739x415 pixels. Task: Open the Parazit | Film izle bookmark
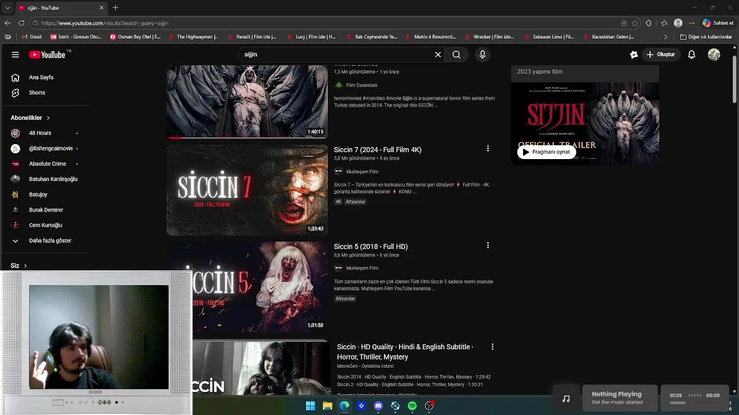[x=253, y=37]
